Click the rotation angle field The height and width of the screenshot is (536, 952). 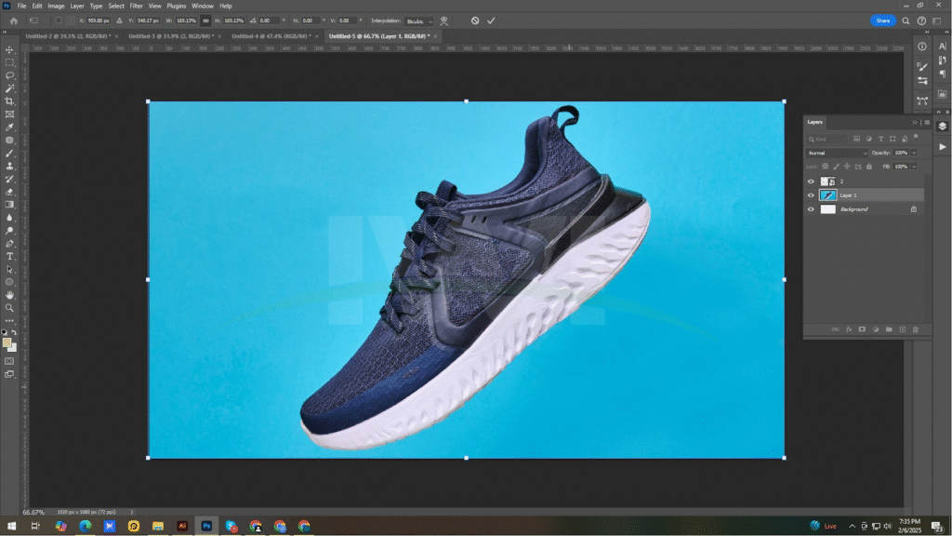269,20
